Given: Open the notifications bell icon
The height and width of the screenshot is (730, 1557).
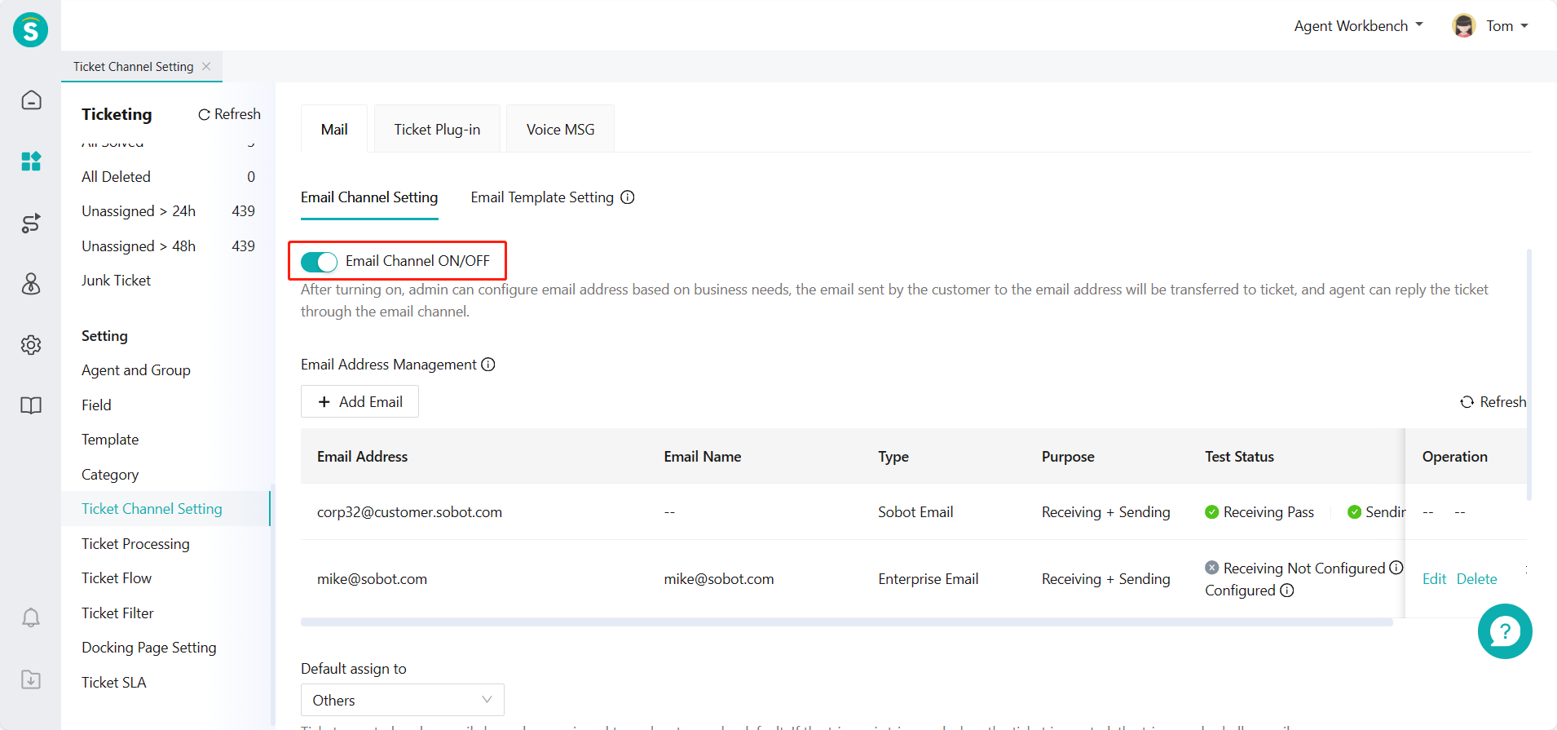Looking at the screenshot, I should 31,617.
